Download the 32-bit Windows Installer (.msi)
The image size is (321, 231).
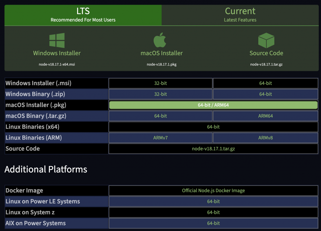coord(160,83)
